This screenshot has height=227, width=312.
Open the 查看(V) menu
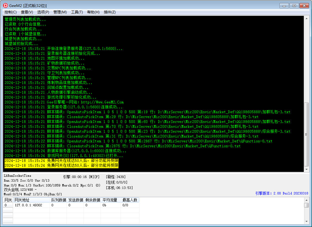pos(27,12)
